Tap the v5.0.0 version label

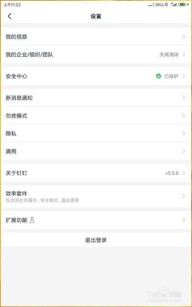point(172,173)
